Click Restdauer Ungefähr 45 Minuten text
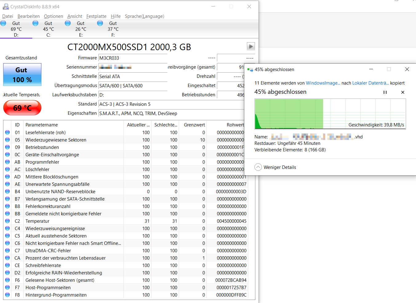 pyautogui.click(x=287, y=143)
